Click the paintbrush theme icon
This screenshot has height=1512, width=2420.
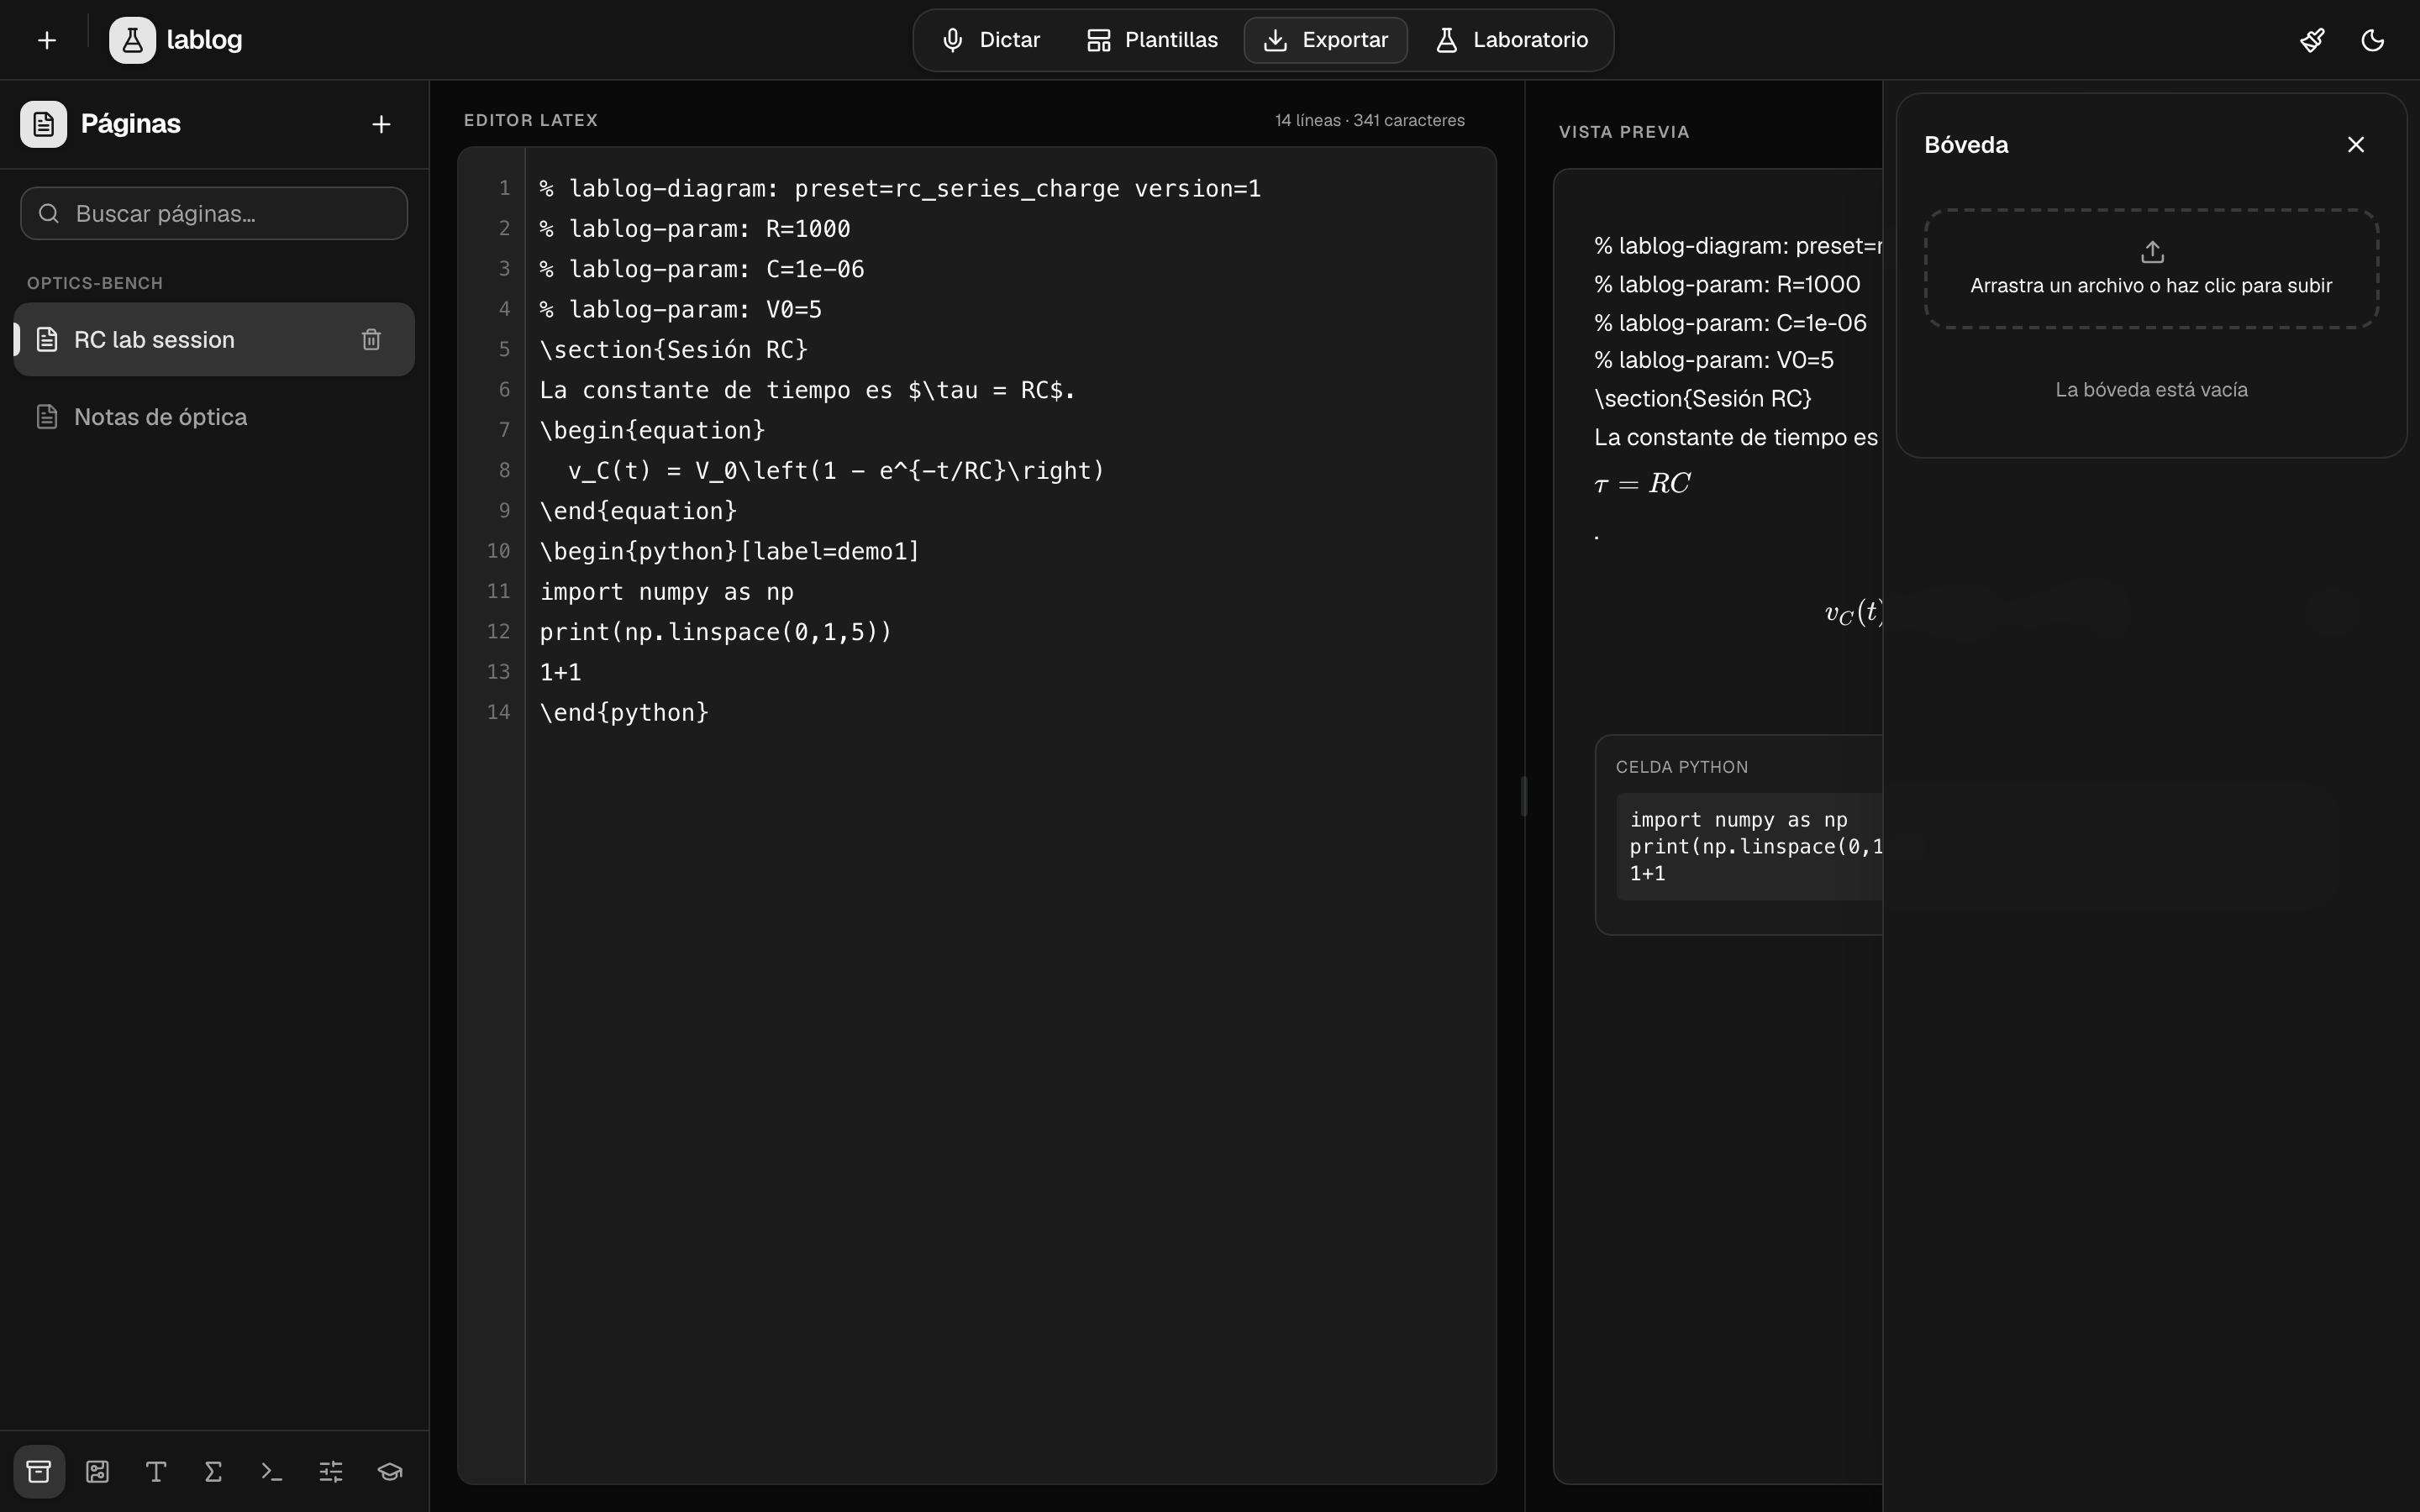pos(2312,40)
